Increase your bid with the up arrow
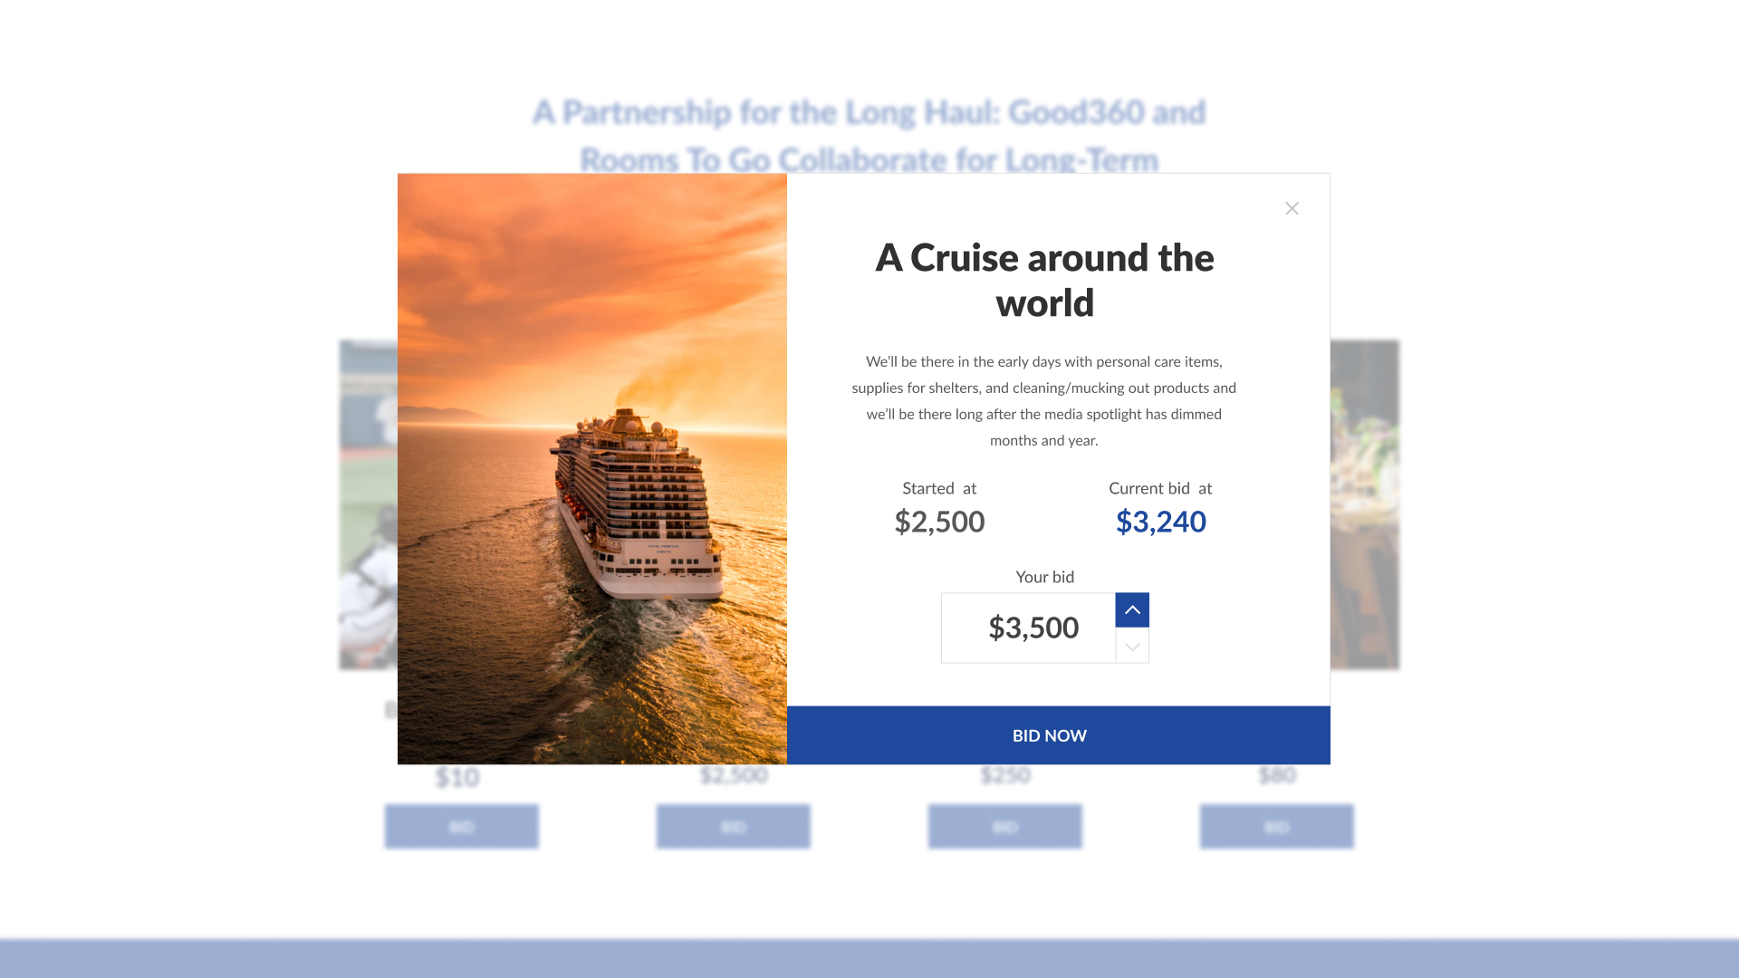Image resolution: width=1739 pixels, height=978 pixels. [x=1132, y=610]
